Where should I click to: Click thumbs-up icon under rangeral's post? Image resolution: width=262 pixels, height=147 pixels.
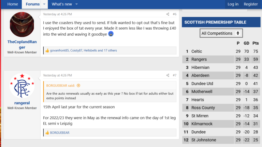point(47,133)
